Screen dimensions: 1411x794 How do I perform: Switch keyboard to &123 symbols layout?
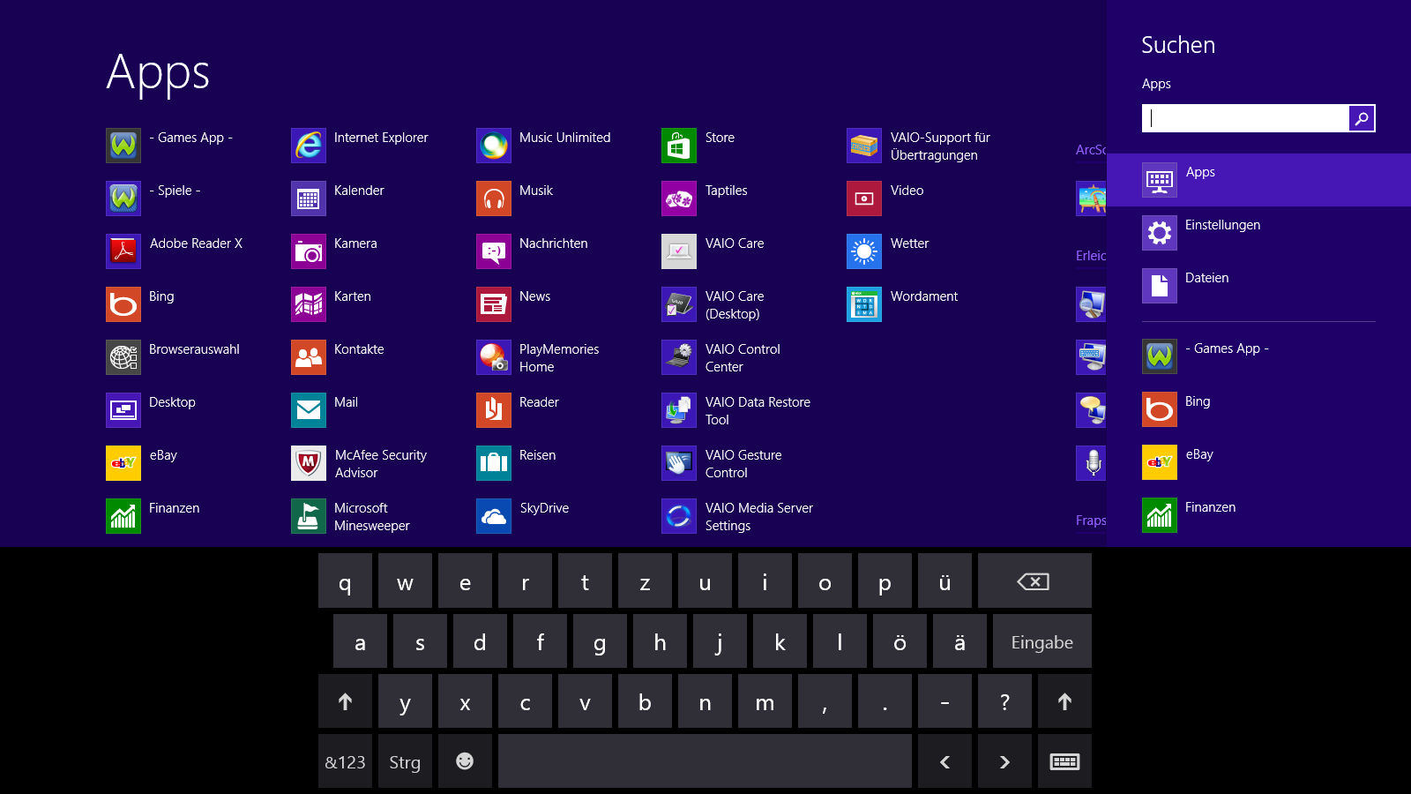pos(346,761)
